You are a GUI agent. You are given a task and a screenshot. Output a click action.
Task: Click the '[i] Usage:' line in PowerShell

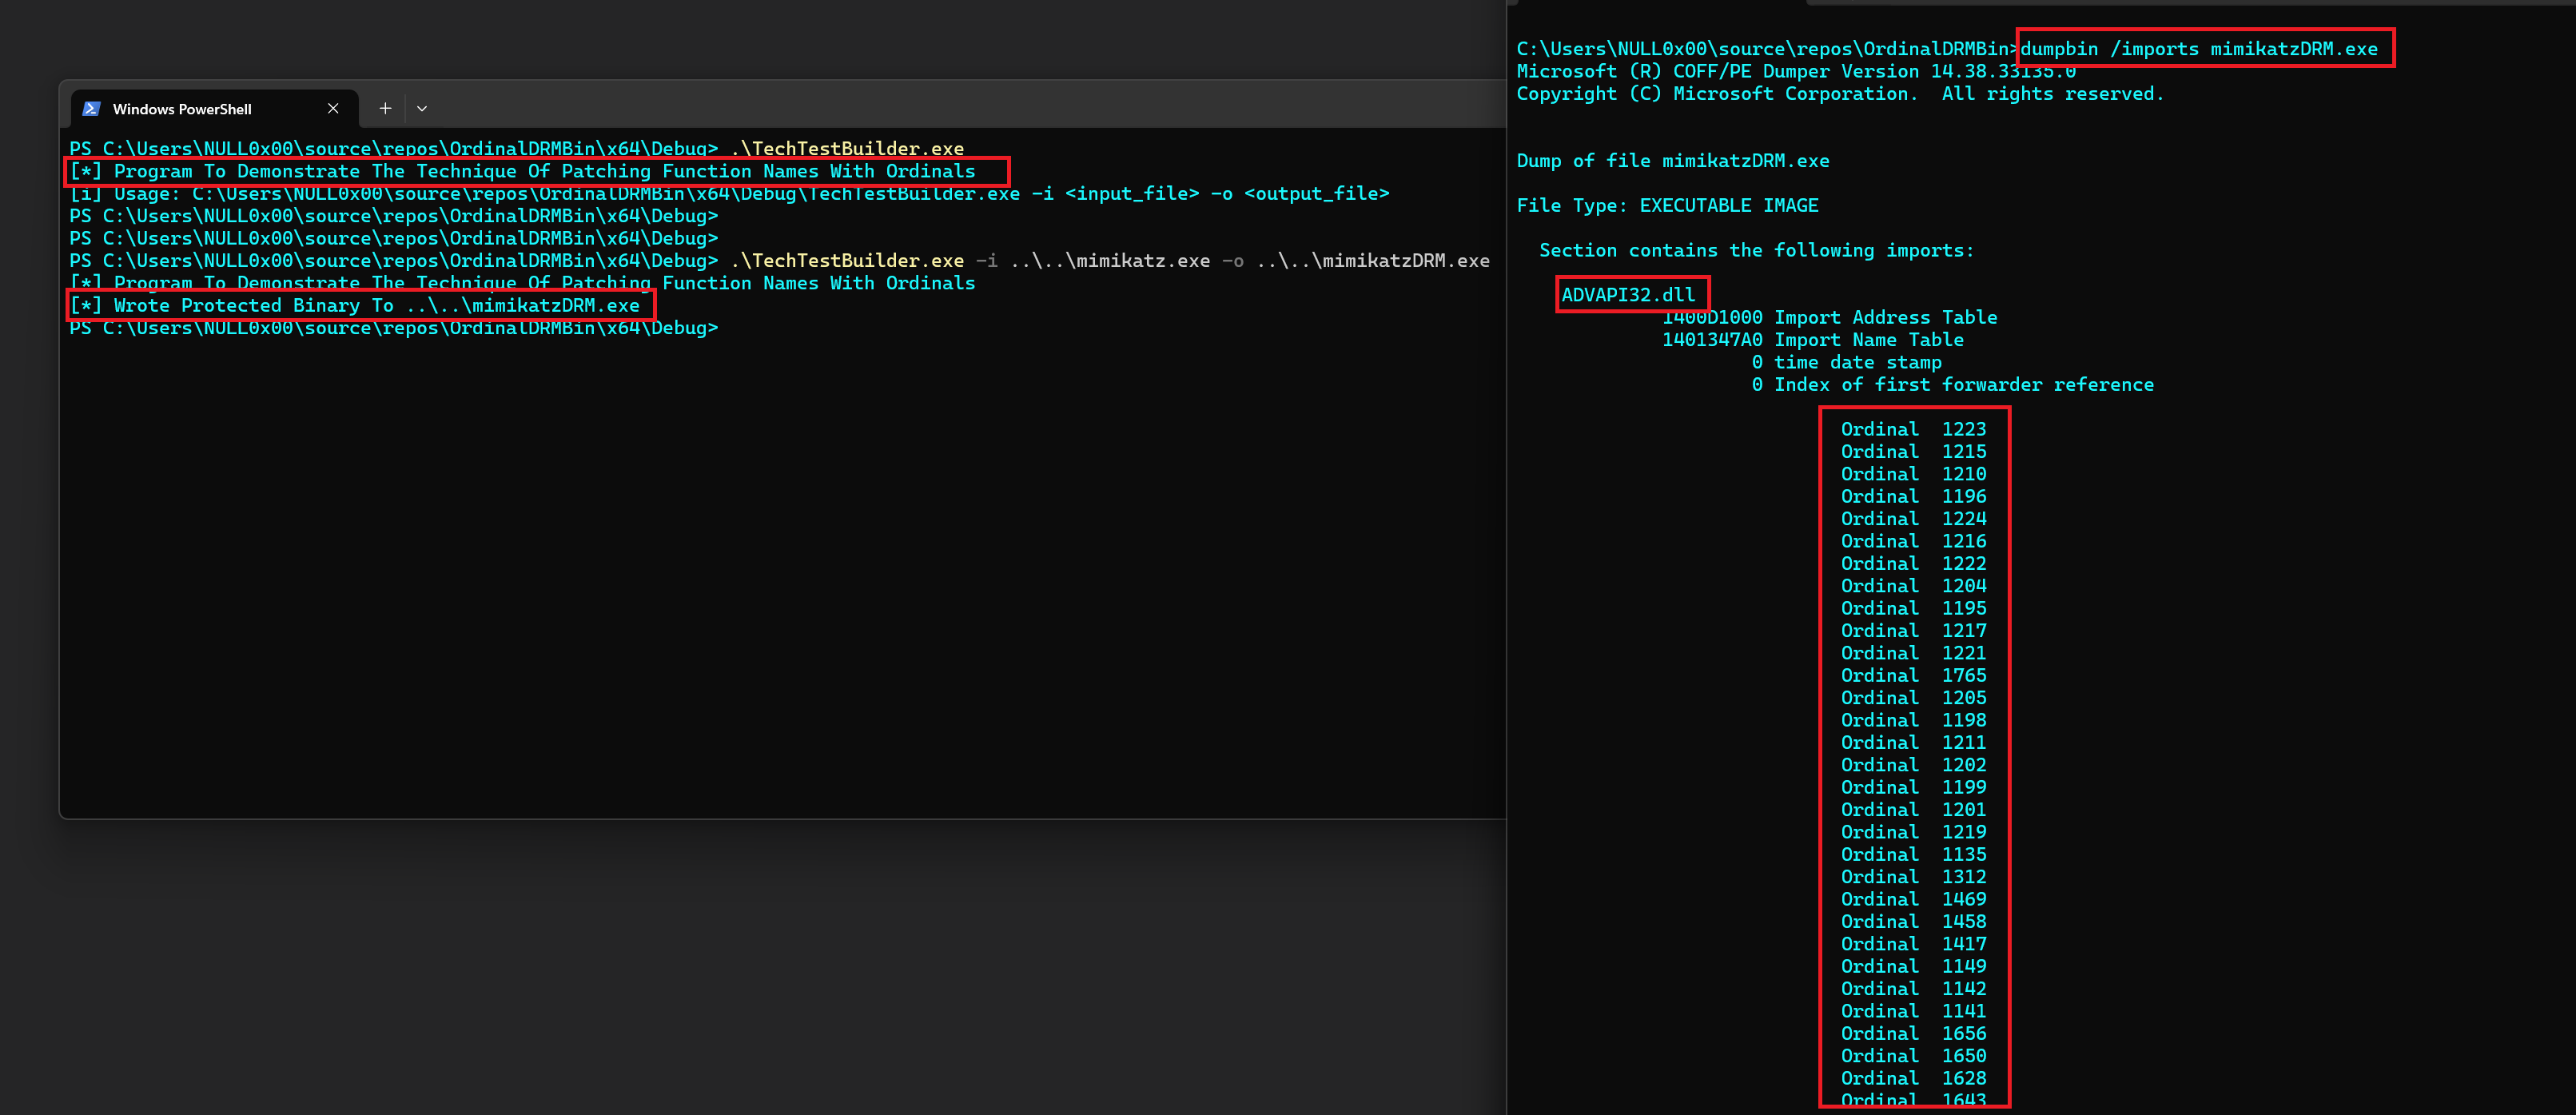(x=730, y=193)
